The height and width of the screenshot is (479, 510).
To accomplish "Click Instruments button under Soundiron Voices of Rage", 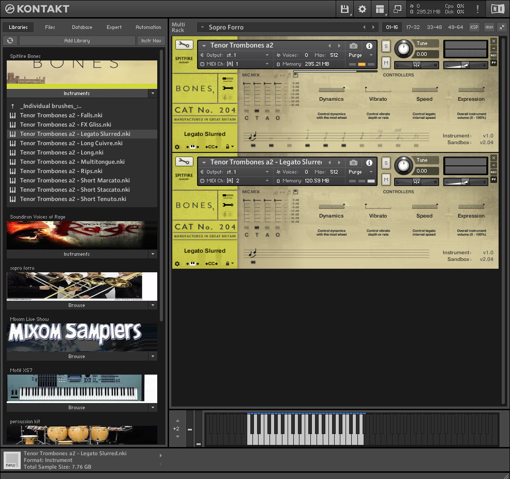I will pos(77,254).
